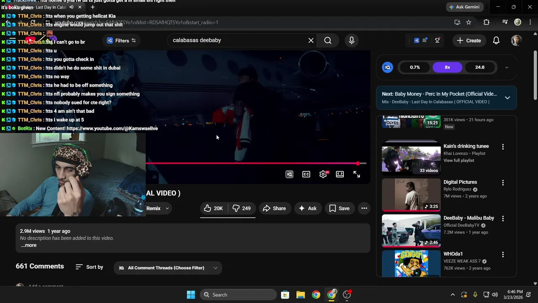Open Chrome extensions puzzle icon
The height and width of the screenshot is (303, 538).
(486, 22)
